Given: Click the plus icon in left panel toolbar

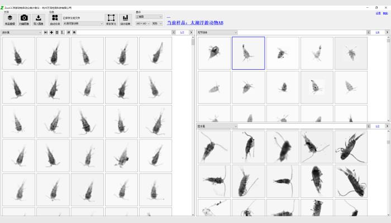Looking at the screenshot, I should (51, 32).
